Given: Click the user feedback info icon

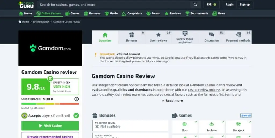Looking at the screenshot, I should 77,99.
